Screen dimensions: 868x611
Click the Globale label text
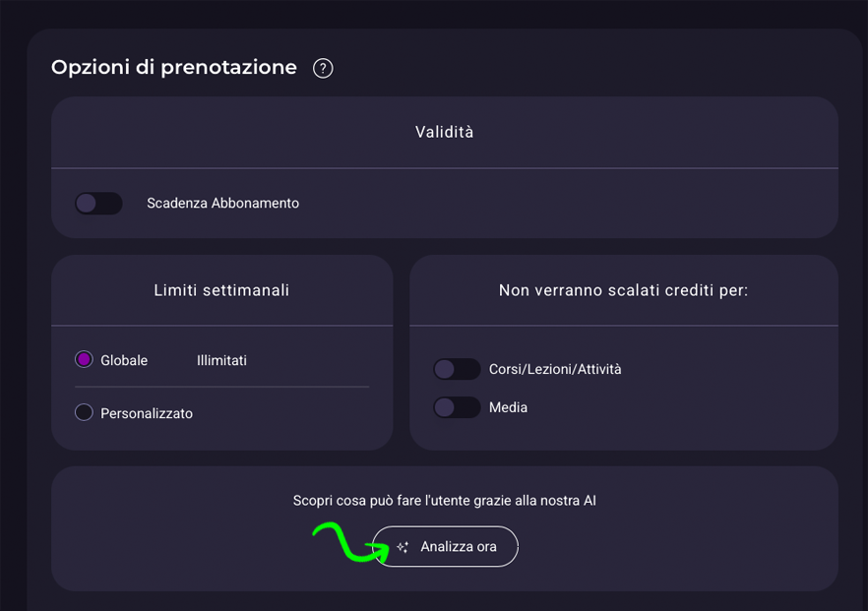(124, 360)
